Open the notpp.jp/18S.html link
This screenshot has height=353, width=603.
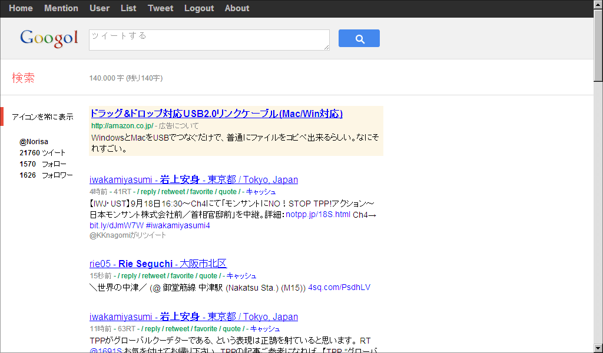(x=318, y=214)
